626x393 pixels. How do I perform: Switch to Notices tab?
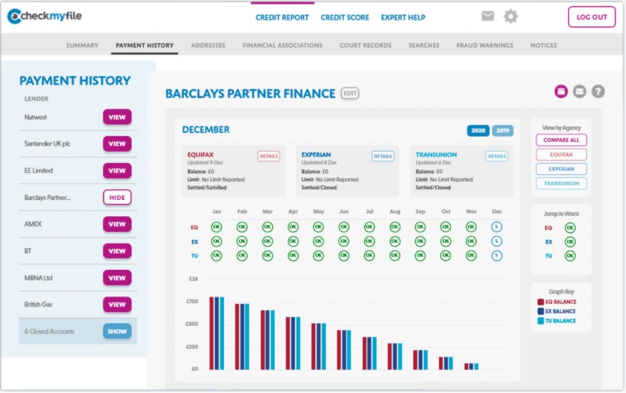(x=543, y=45)
